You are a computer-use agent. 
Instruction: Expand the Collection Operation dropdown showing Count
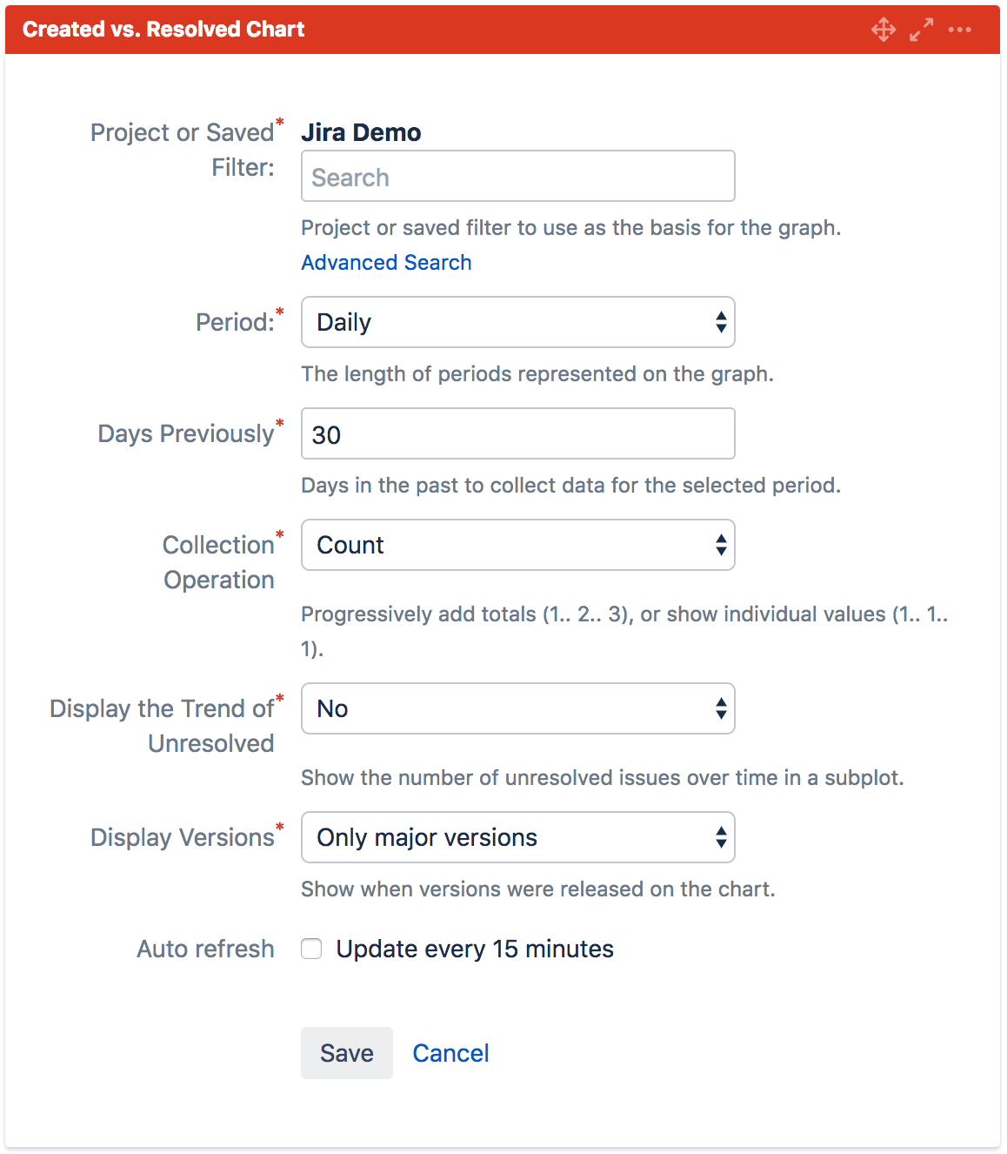point(518,545)
